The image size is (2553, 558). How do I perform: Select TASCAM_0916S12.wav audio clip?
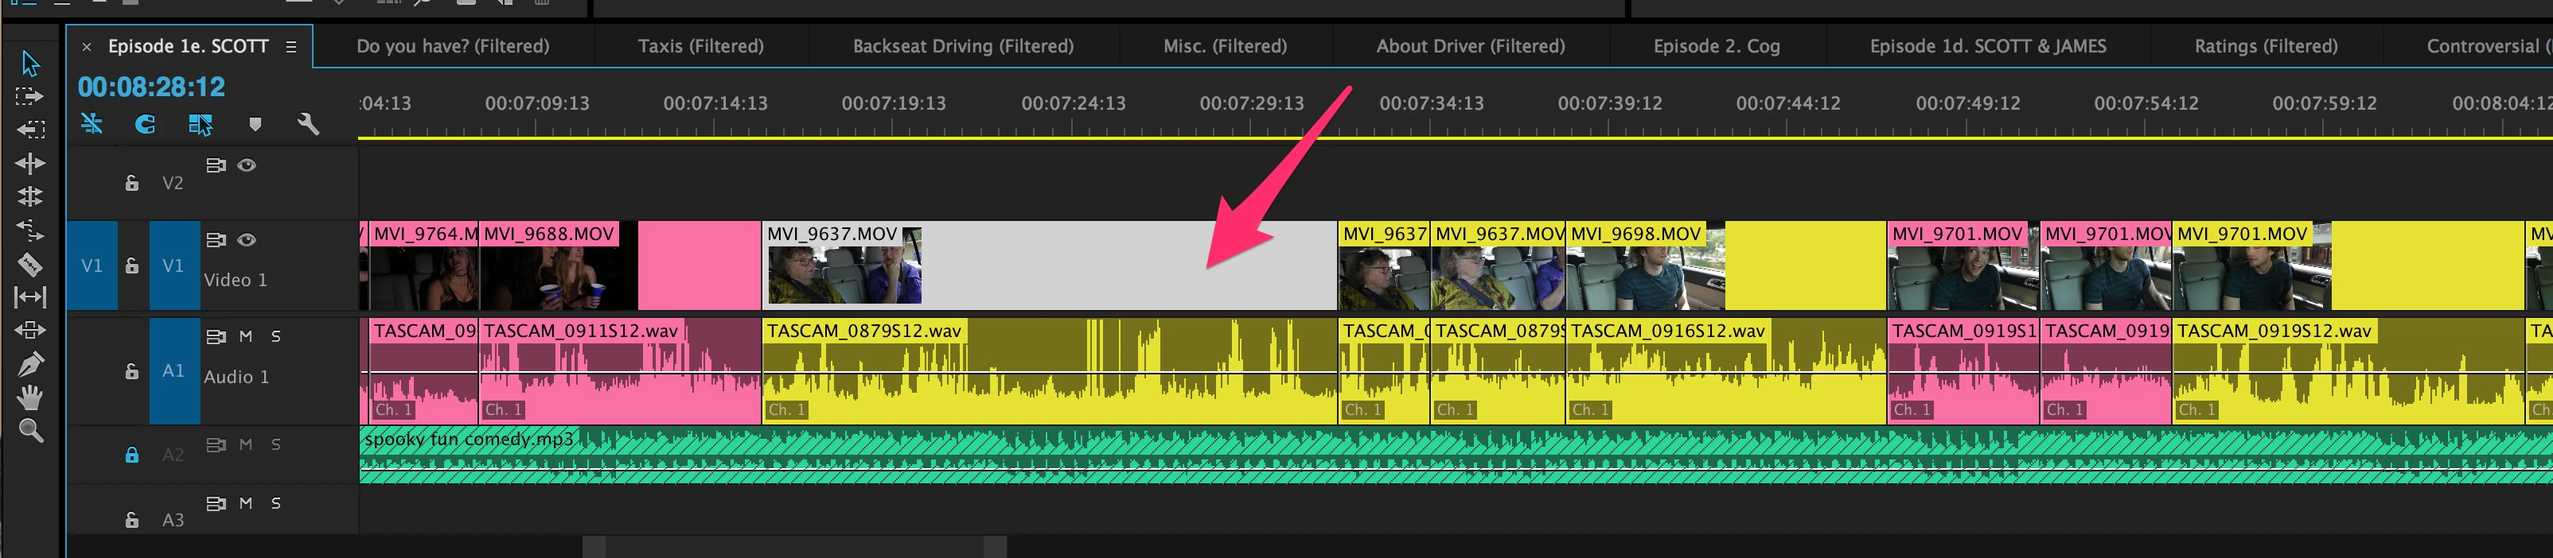pos(1725,371)
